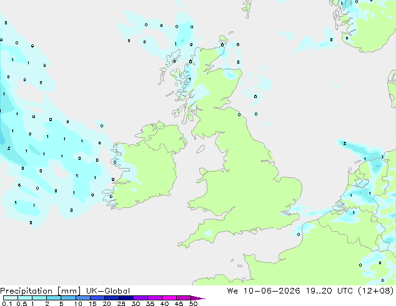
Task: Click the 1–2 mm legend color swatch
Action: [39, 298]
